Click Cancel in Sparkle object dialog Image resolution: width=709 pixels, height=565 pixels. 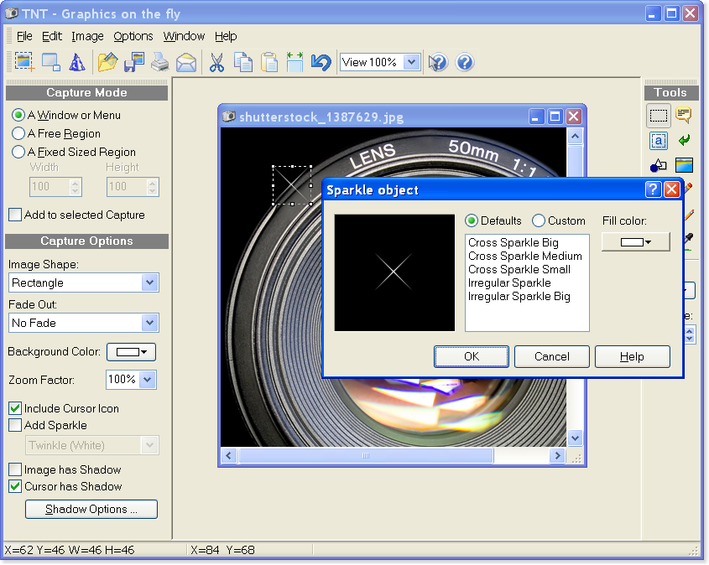point(551,357)
